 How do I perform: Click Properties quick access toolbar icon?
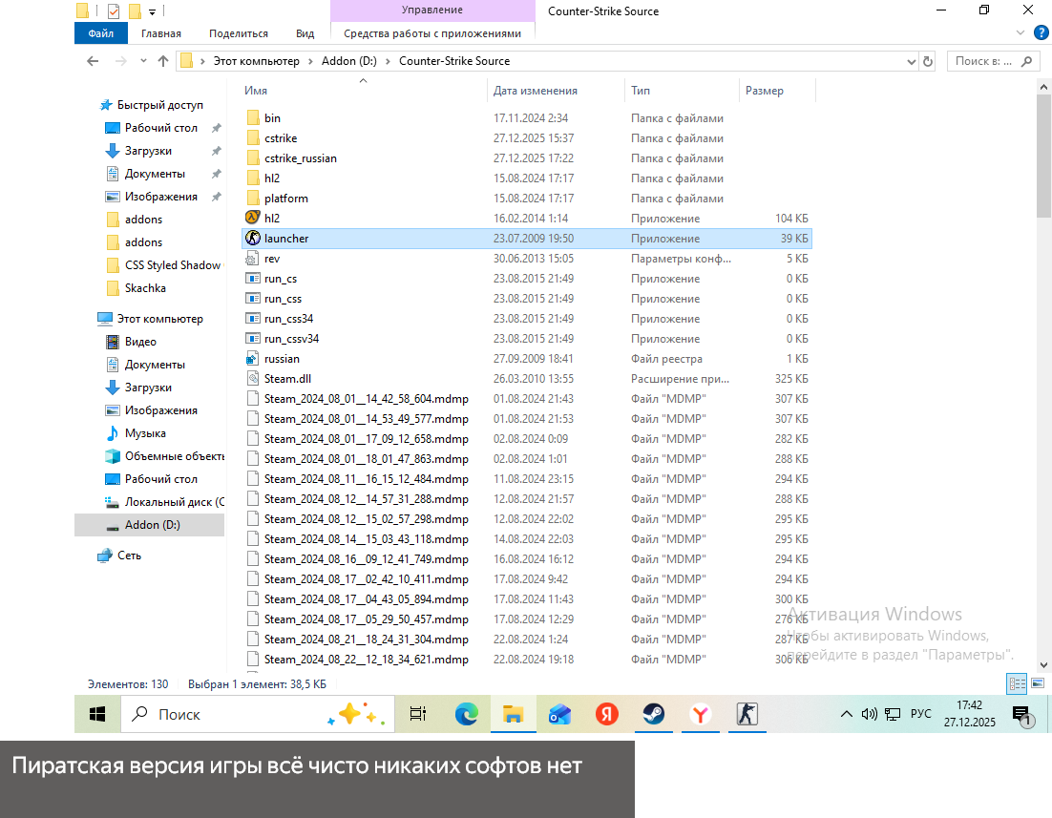(114, 10)
